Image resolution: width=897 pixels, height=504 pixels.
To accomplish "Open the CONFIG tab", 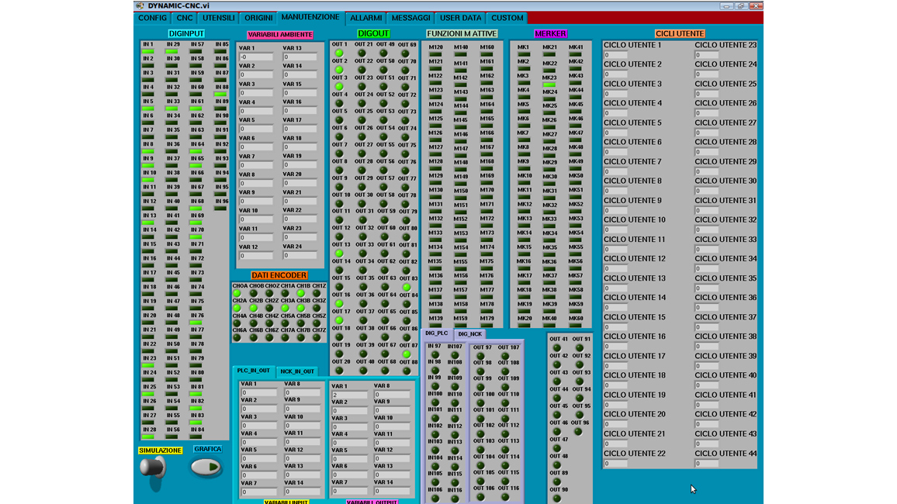I will pyautogui.click(x=152, y=18).
